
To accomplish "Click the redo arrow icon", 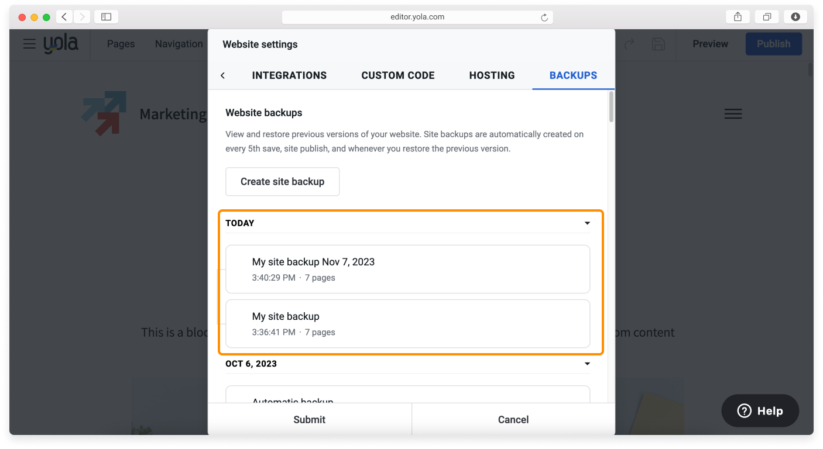I will pos(630,44).
